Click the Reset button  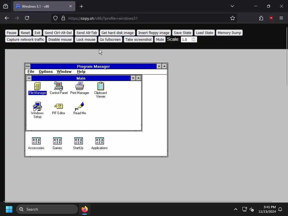[25, 33]
